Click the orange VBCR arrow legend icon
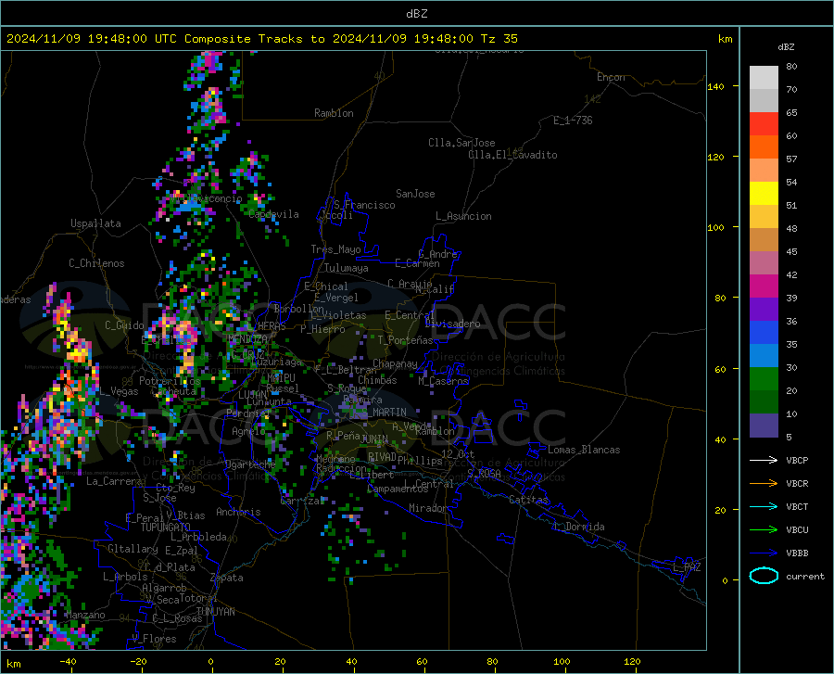 tap(764, 484)
